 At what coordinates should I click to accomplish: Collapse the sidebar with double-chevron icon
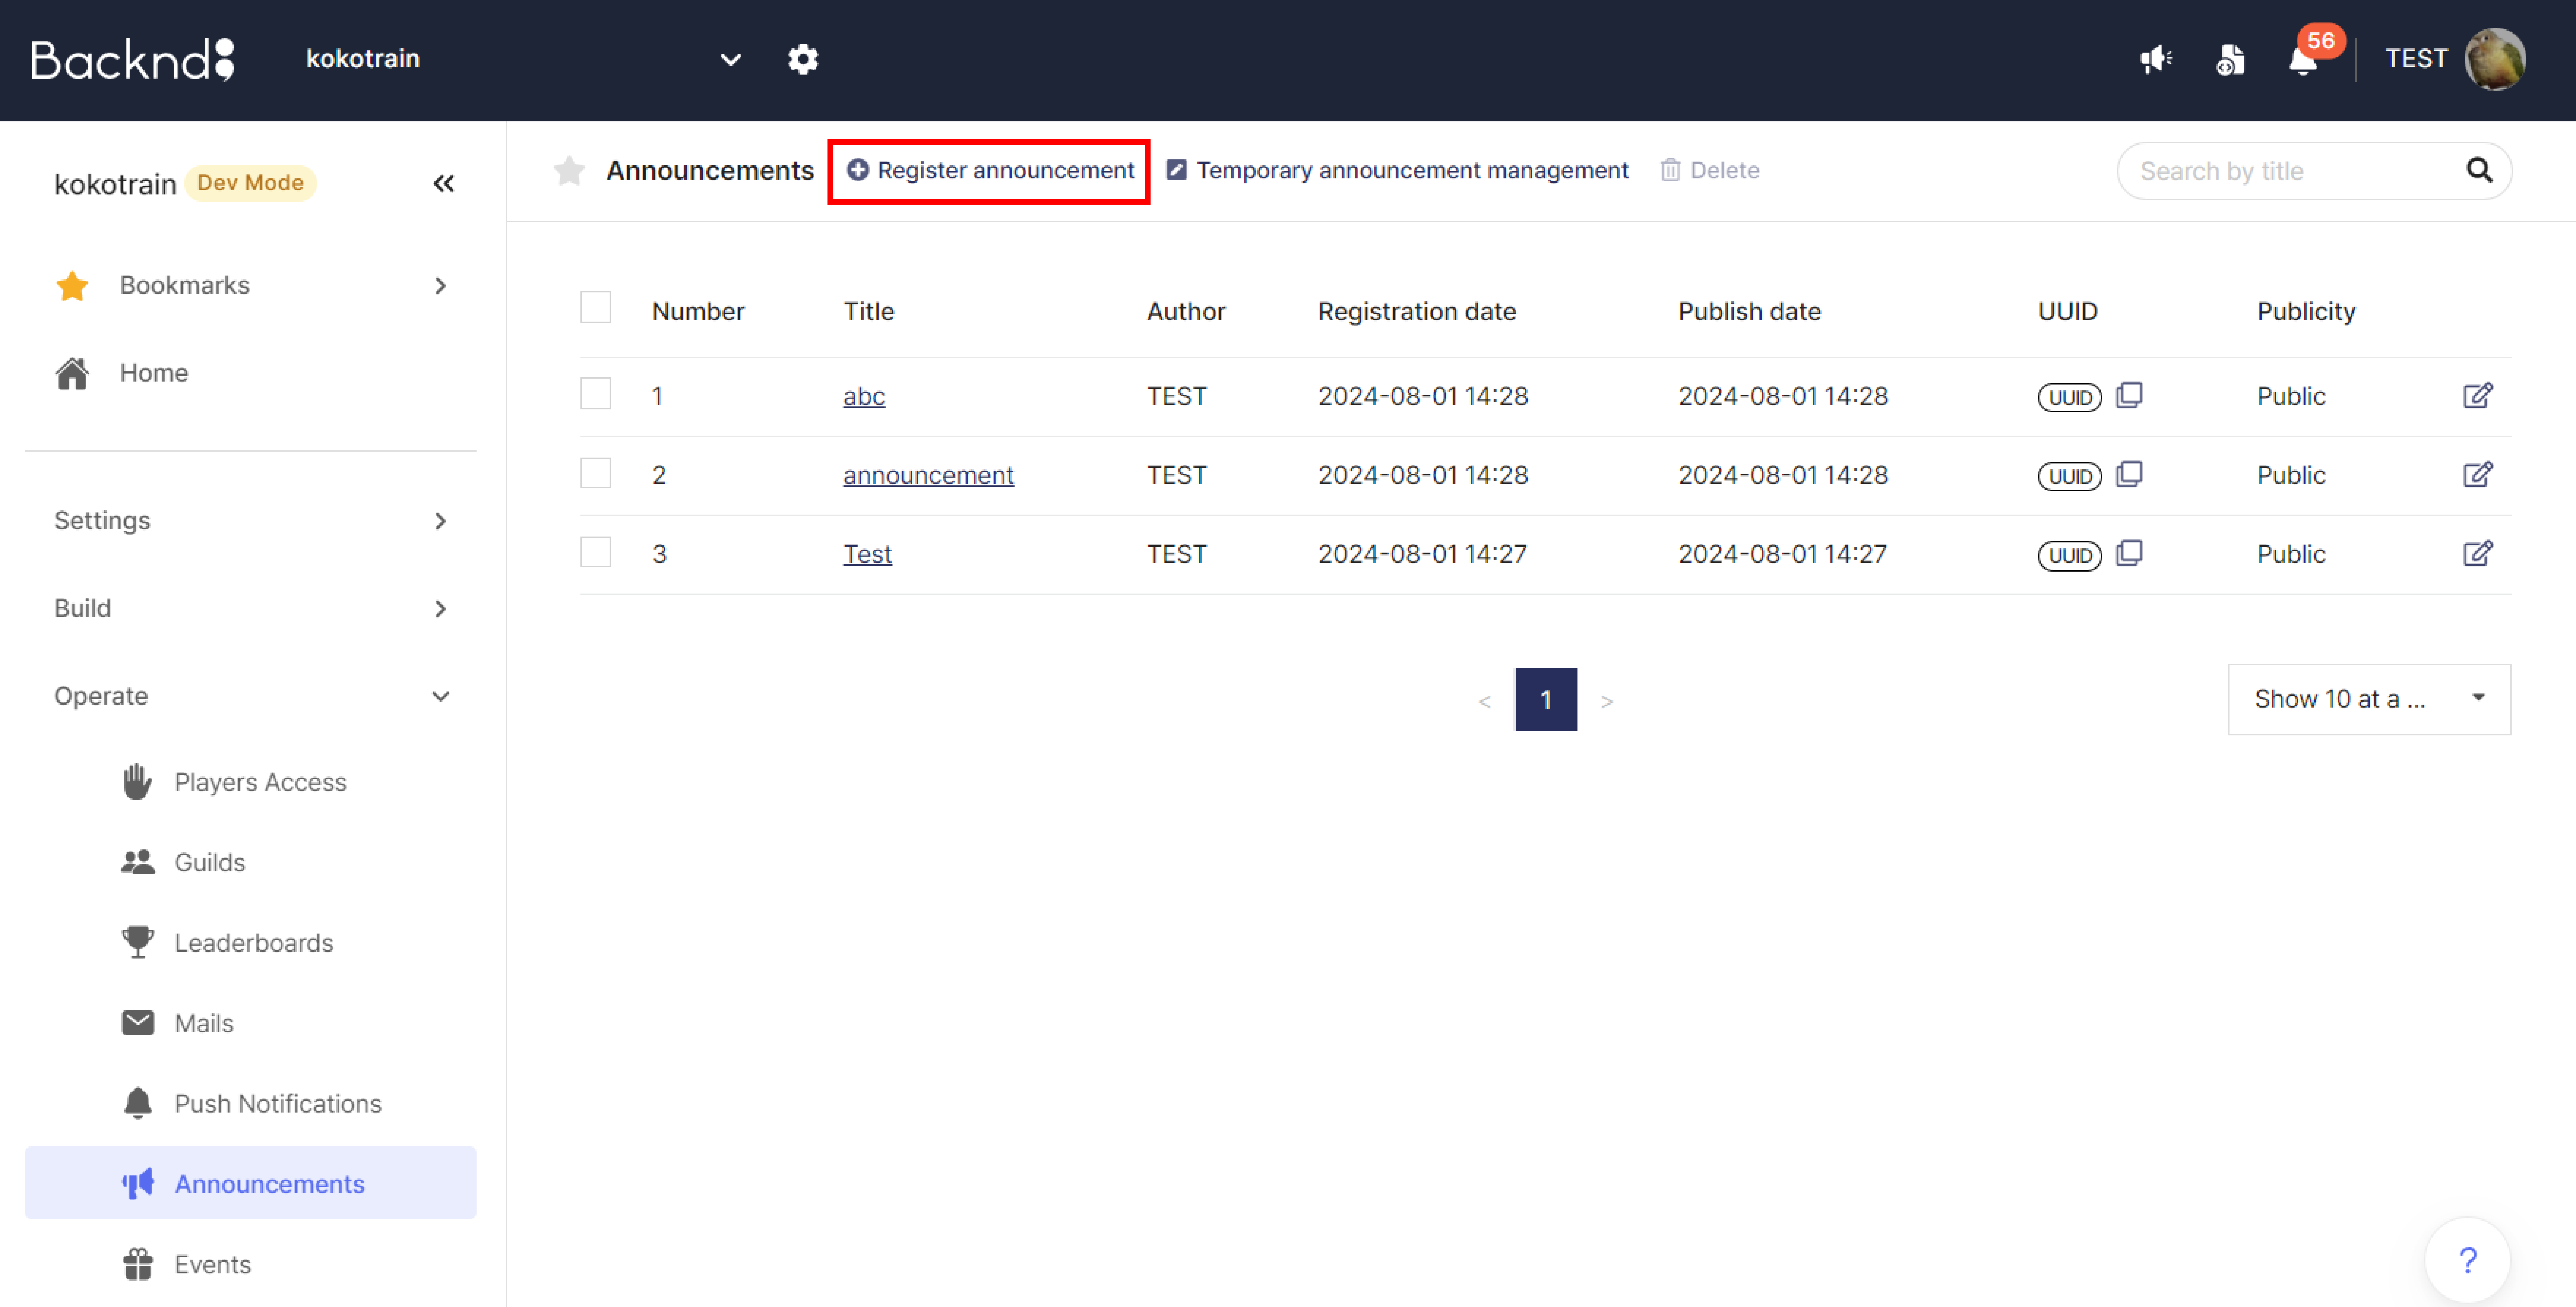tap(444, 183)
